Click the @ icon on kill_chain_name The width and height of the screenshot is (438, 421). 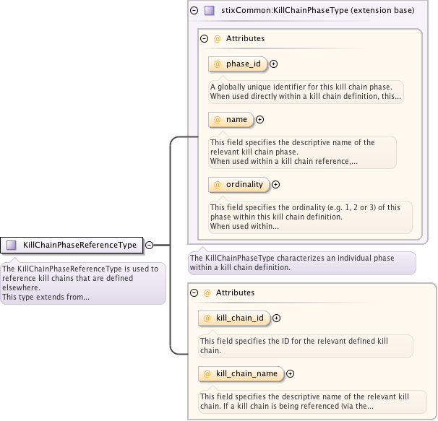click(x=207, y=373)
